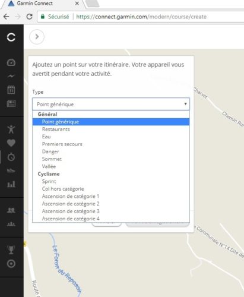Choose Col hors catégorie option

point(111,189)
